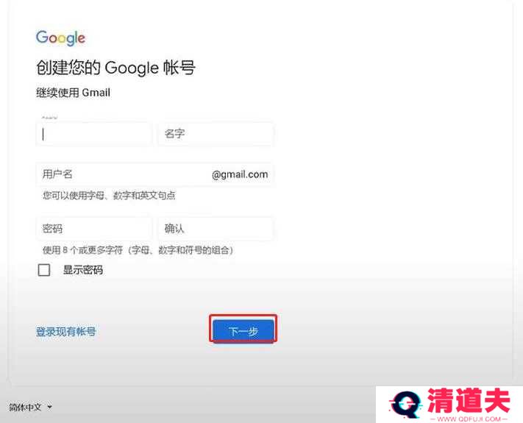Open the 简体中文 language dropdown
Viewport: 523px width, 423px height.
click(31, 407)
